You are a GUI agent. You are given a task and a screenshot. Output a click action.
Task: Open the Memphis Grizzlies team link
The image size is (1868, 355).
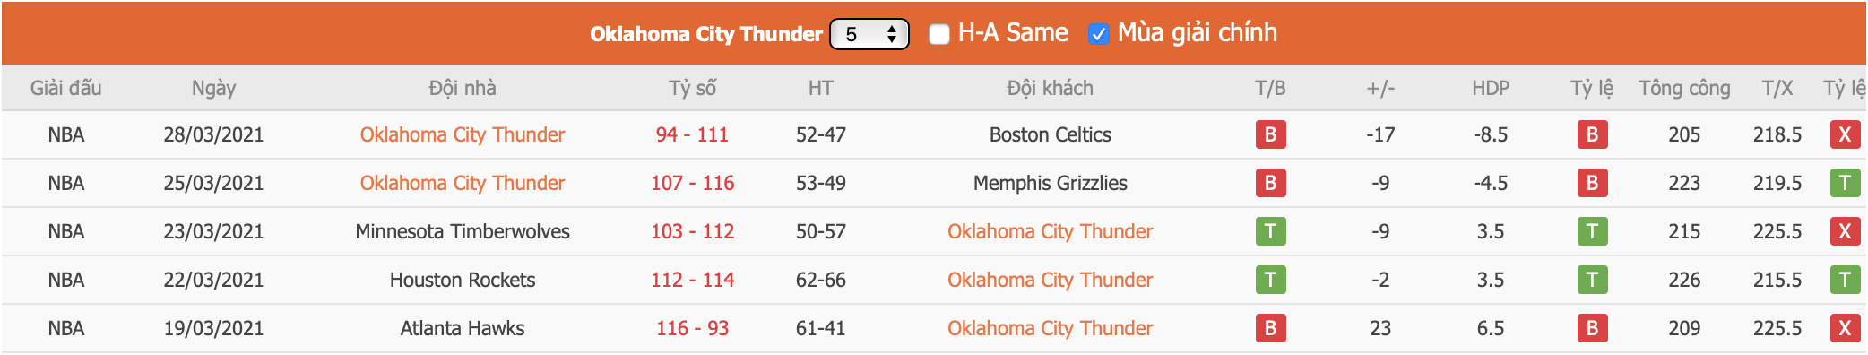click(x=1051, y=183)
